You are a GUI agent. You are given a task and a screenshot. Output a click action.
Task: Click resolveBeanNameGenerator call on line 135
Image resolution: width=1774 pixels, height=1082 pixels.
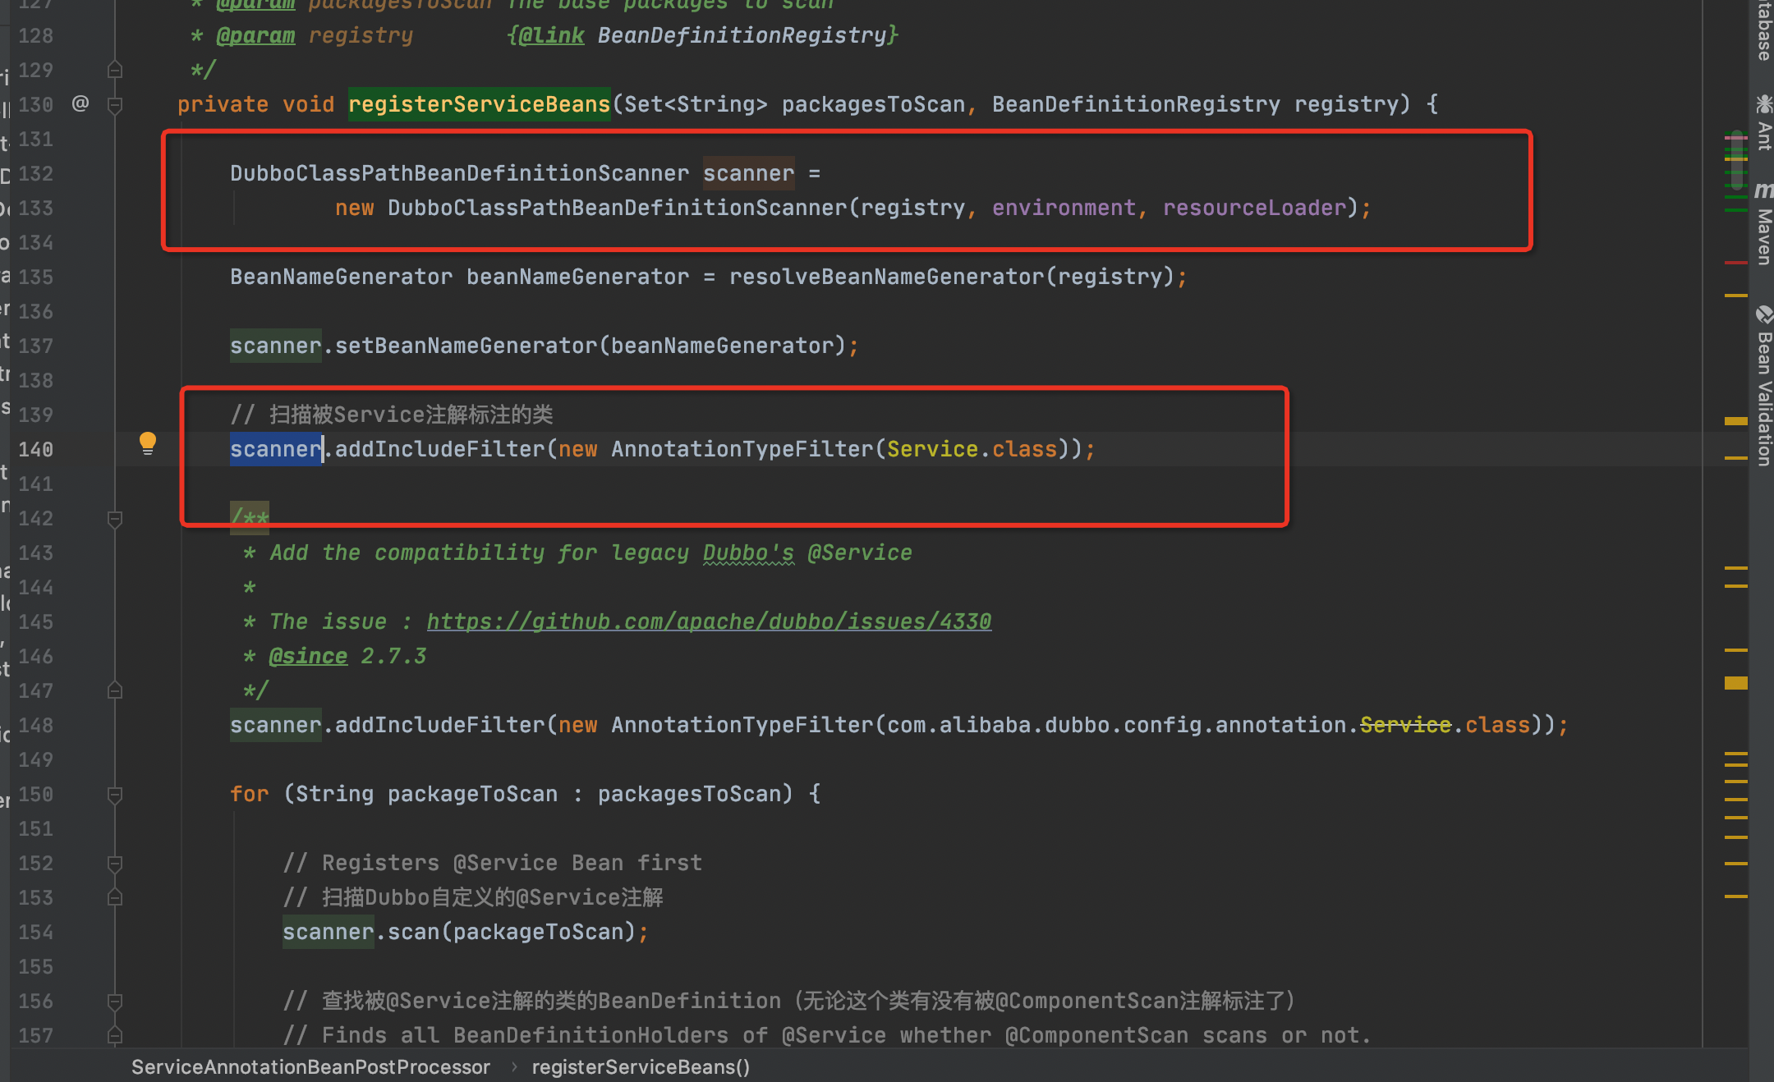(x=886, y=277)
